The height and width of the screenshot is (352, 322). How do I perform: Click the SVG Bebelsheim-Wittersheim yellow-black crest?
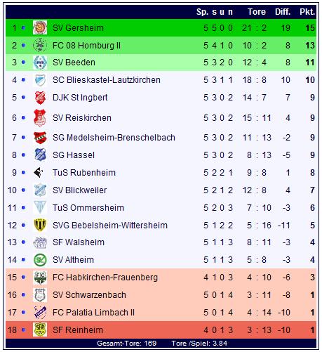point(40,225)
